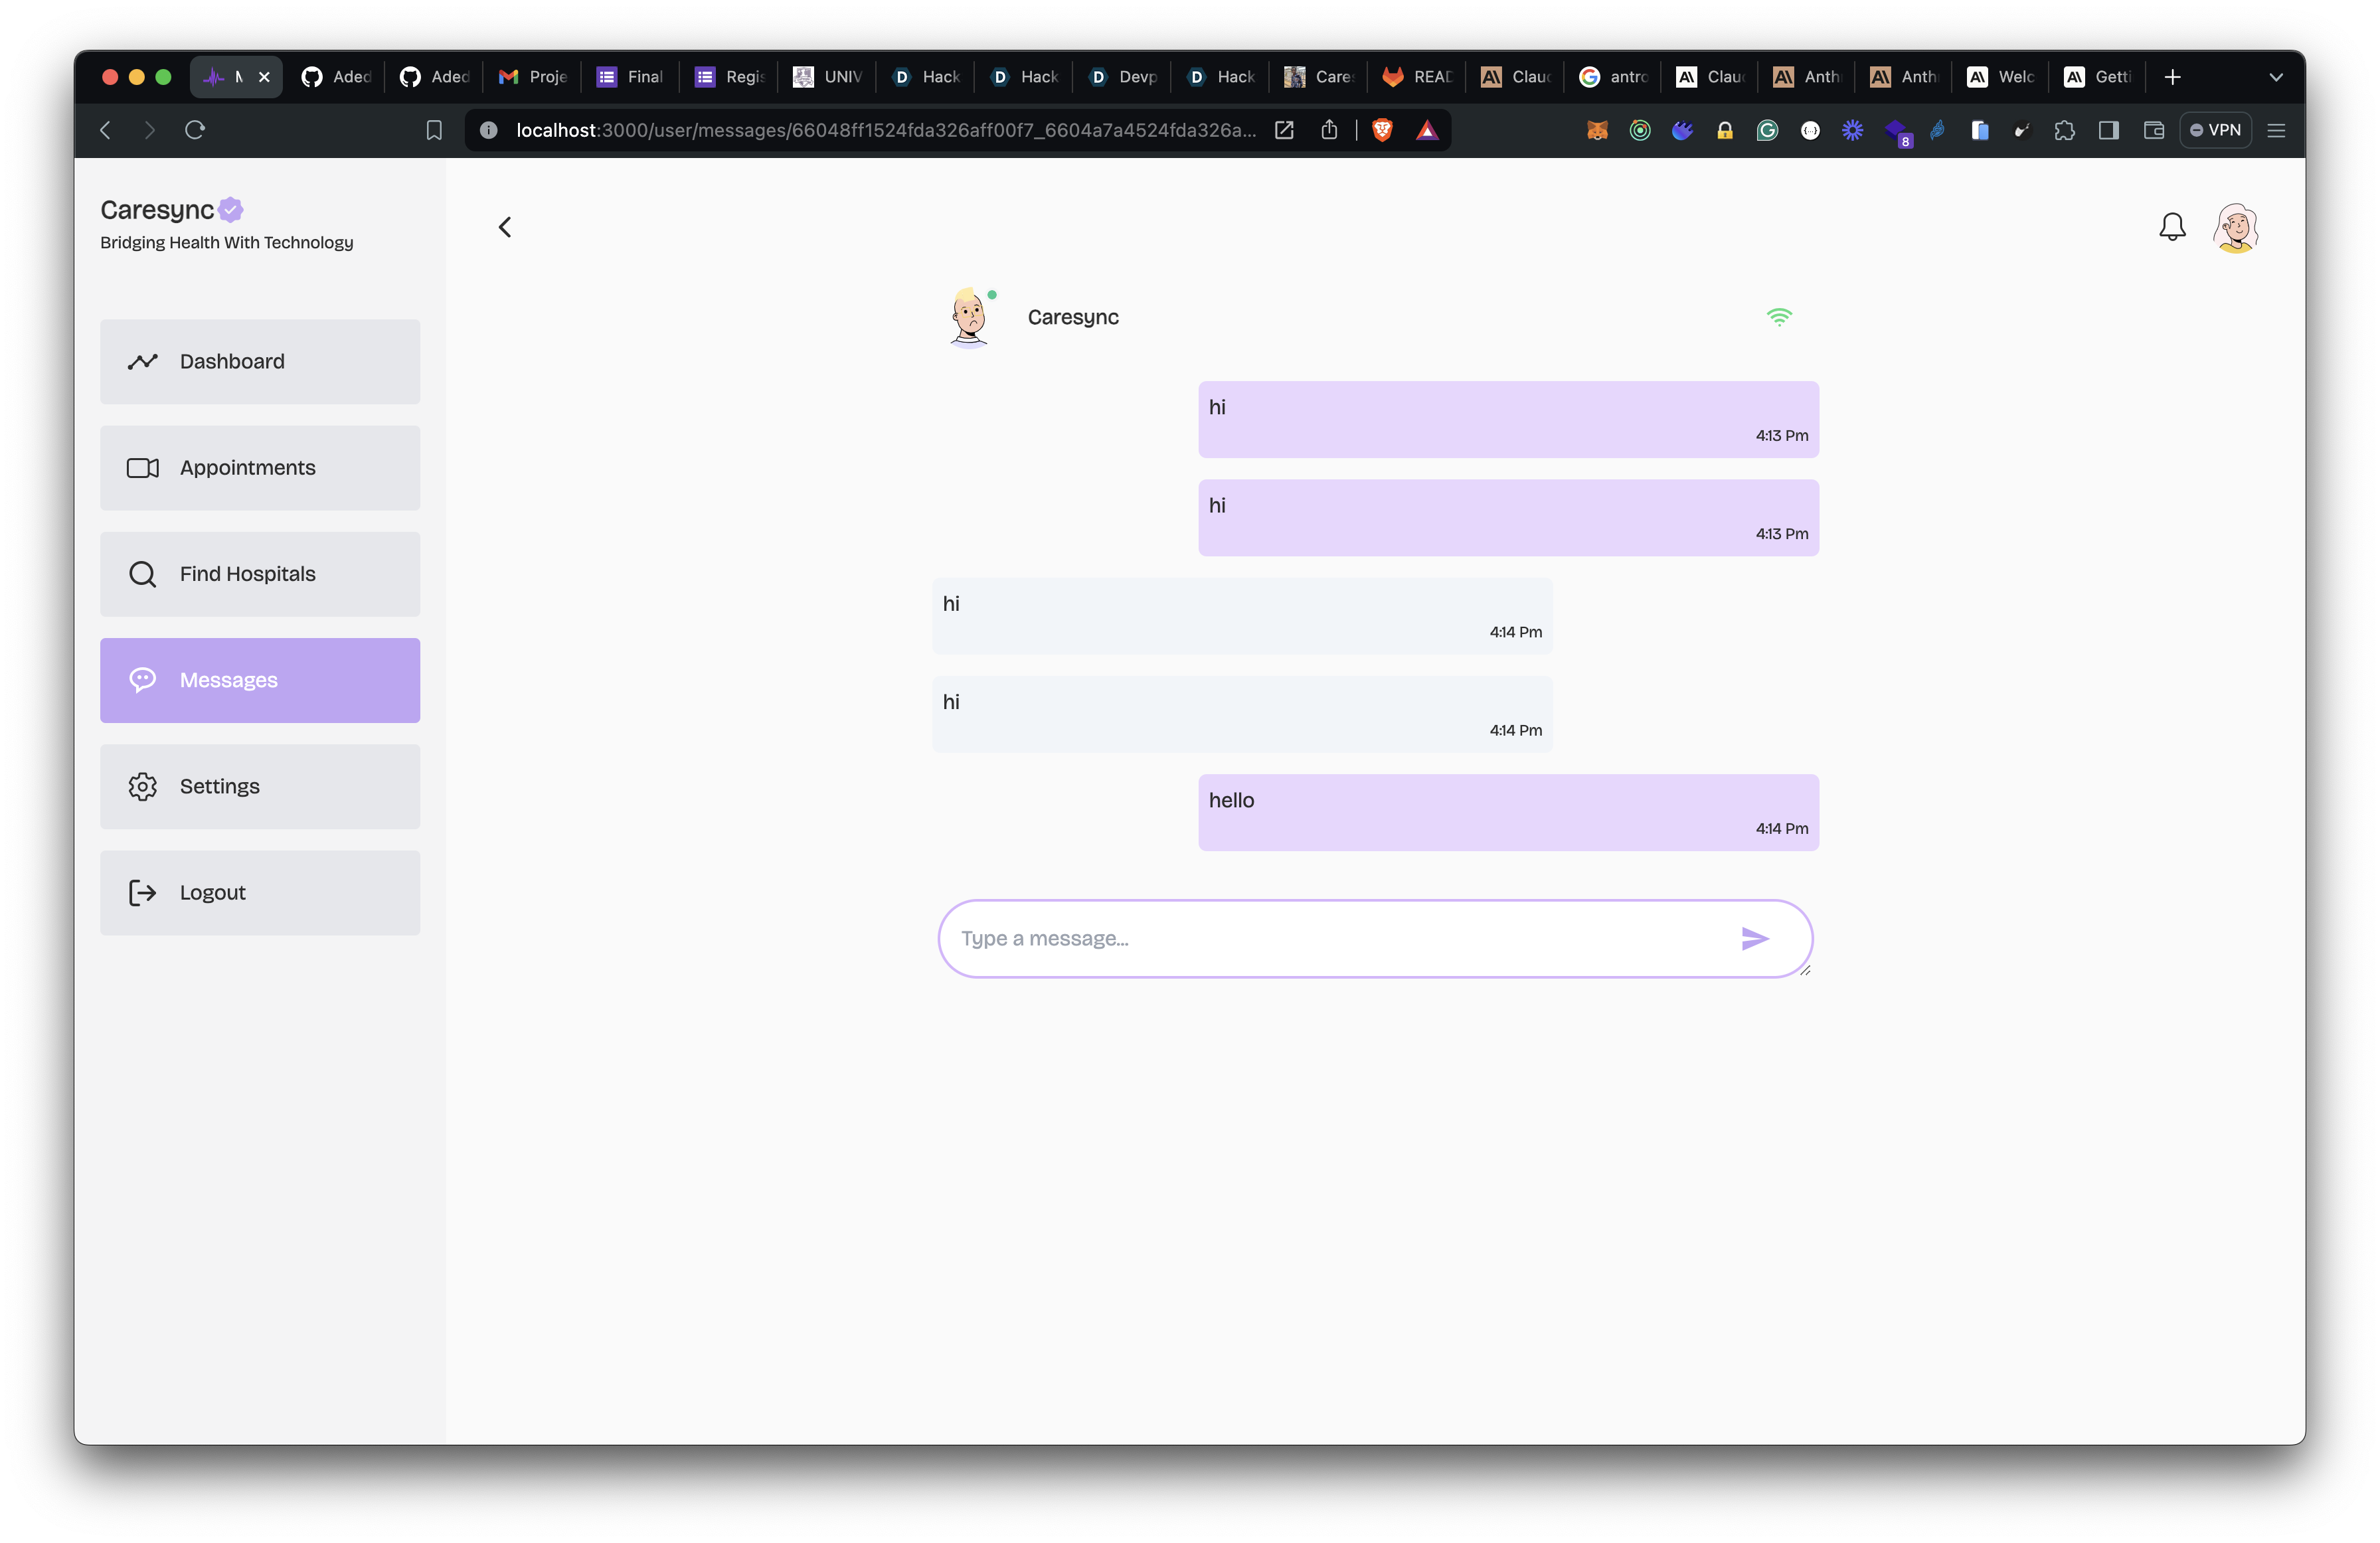Click the green connection strength icon
2380x1543 pixels.
pos(1780,316)
